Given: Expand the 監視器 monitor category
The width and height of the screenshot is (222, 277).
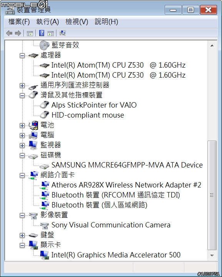Looking at the screenshot, I should point(22,146).
